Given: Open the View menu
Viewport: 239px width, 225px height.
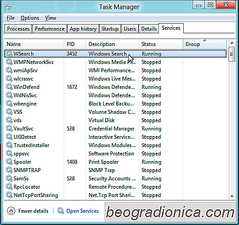Looking at the screenshot, I should 50,18.
